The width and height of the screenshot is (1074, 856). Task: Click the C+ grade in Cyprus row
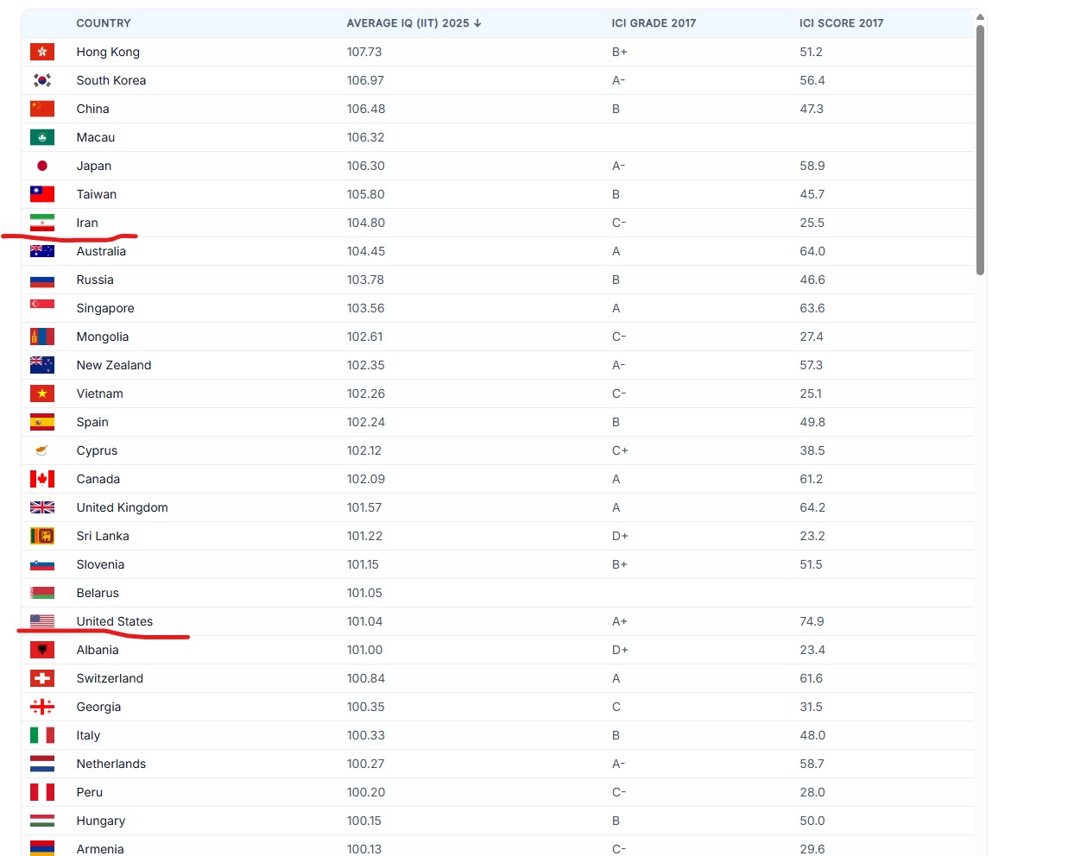click(x=620, y=450)
